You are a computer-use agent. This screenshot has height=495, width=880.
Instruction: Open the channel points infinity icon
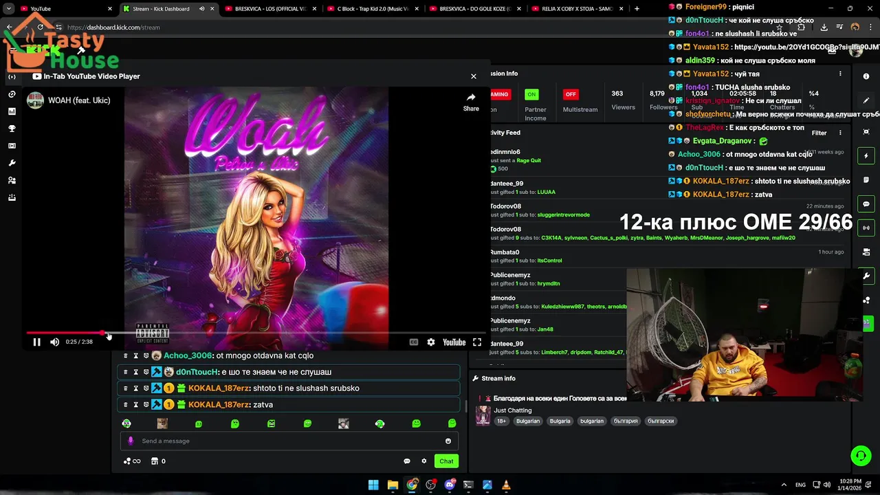pos(132,461)
